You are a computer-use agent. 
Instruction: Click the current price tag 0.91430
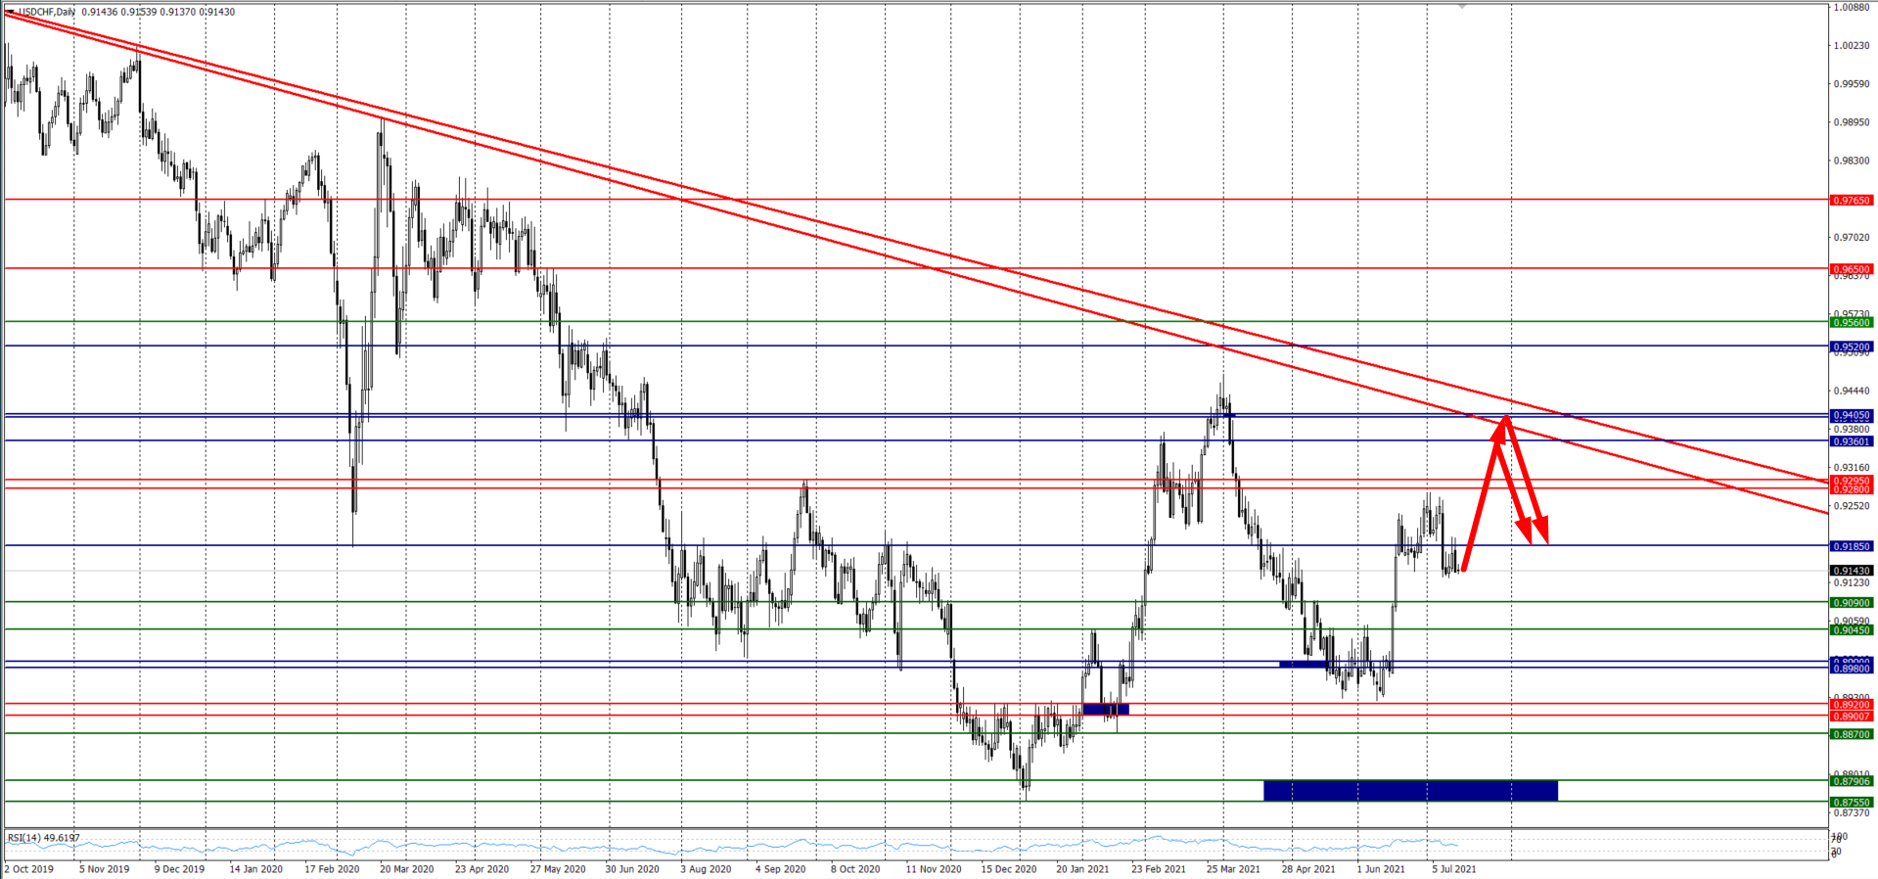pos(1851,571)
